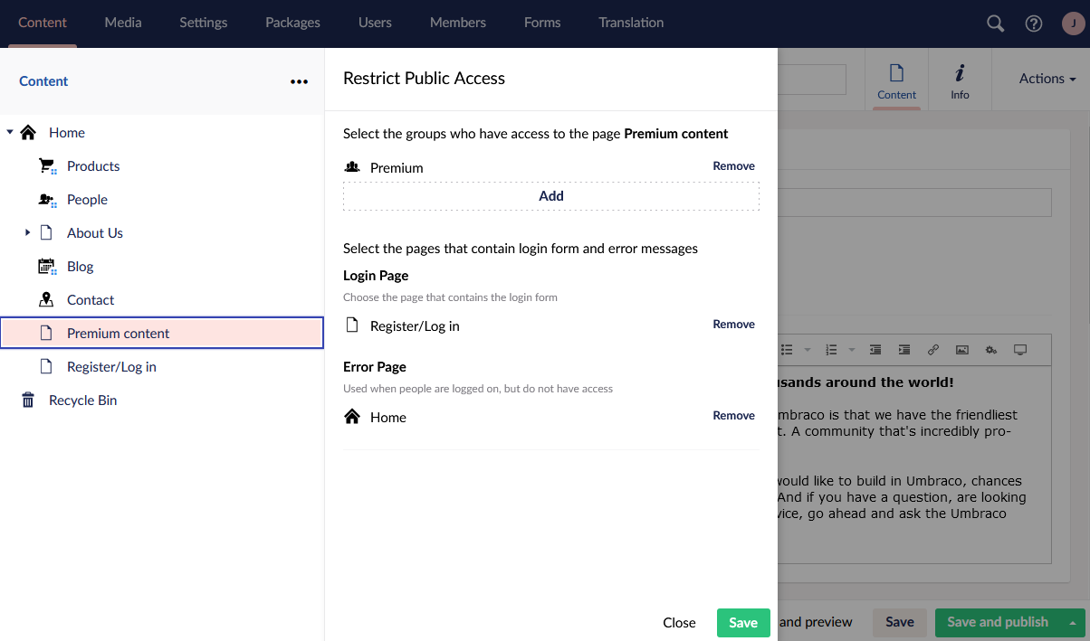Open the Info app tab
The width and height of the screenshot is (1090, 641).
(960, 81)
